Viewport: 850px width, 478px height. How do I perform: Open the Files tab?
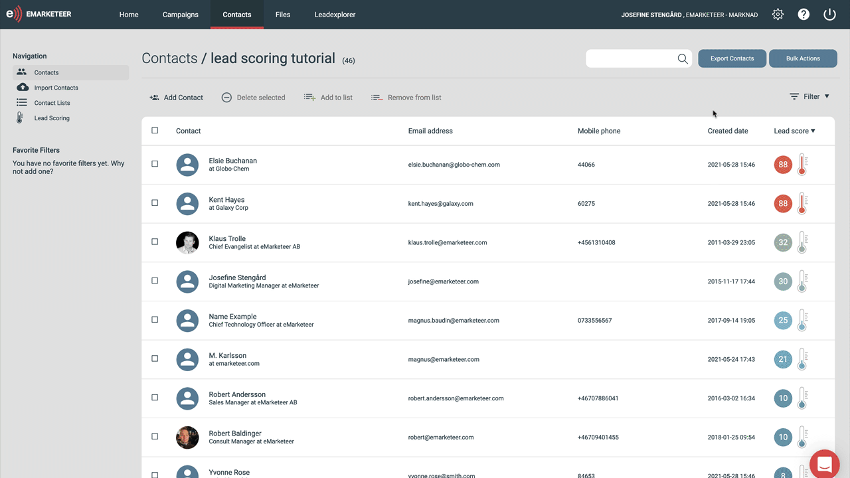click(x=283, y=15)
